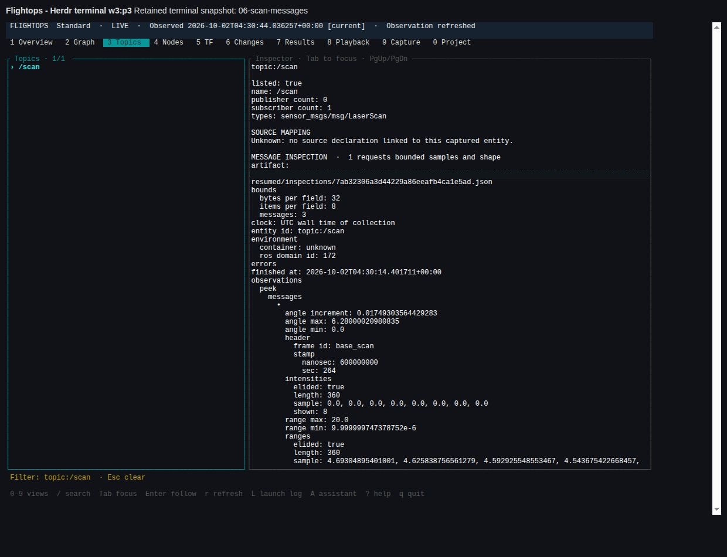The height and width of the screenshot is (557, 727).
Task: Click the scrollbar down arrow
Action: click(716, 510)
